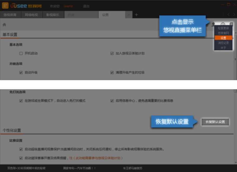
Task: Select highlighted 设置 menu entry
Action: point(223,38)
